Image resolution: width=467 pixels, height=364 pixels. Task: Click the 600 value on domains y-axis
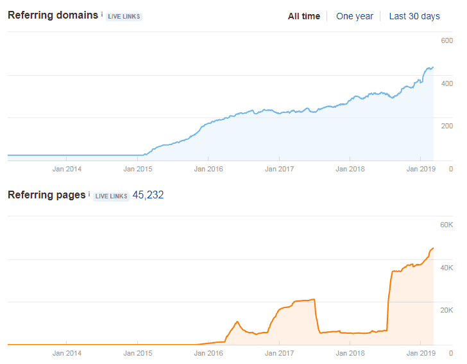446,41
